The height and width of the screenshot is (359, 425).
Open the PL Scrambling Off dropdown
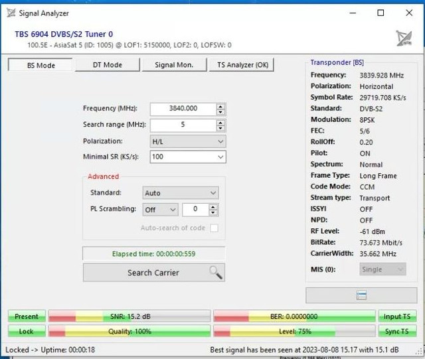tap(161, 210)
